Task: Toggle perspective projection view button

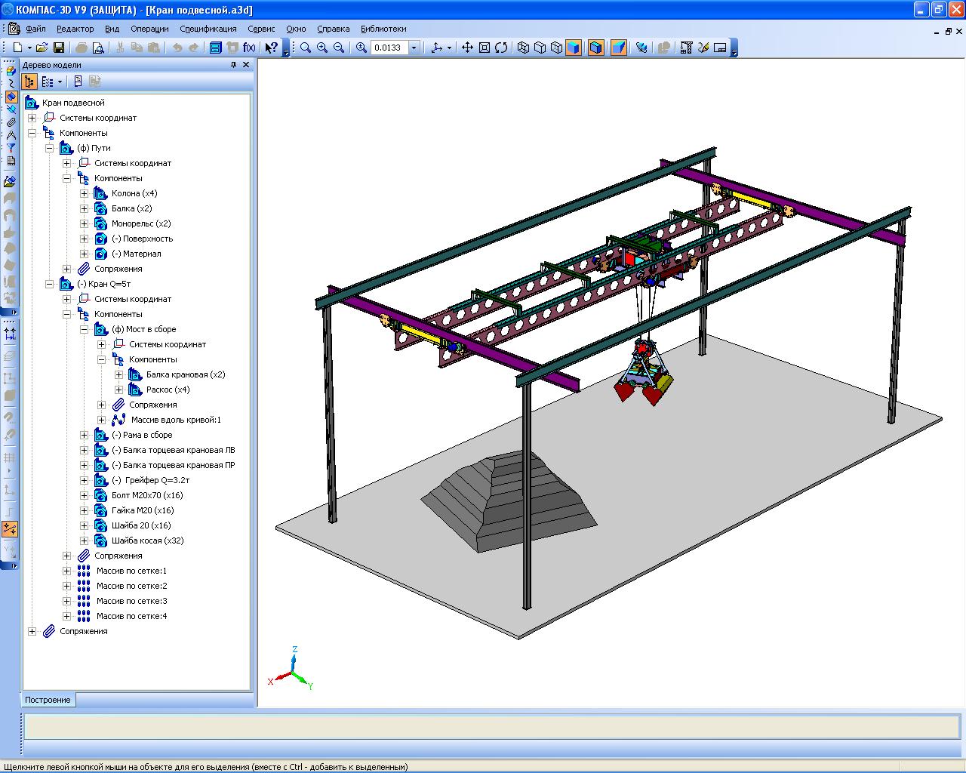Action: click(x=619, y=48)
